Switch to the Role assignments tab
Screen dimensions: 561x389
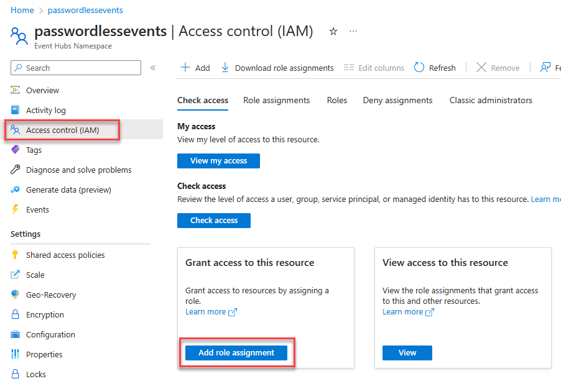[x=276, y=100]
